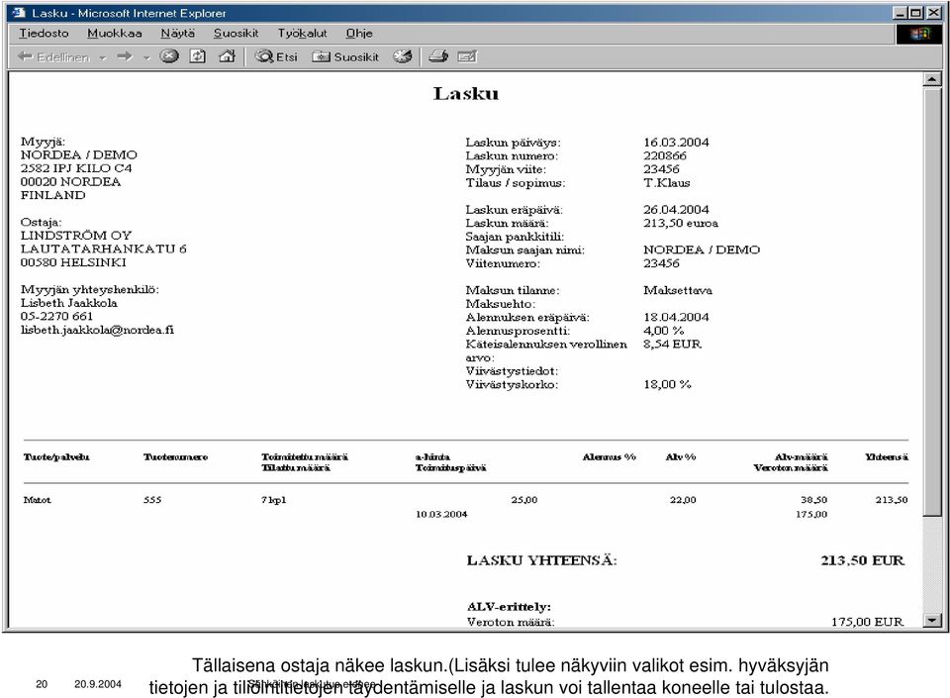The width and height of the screenshot is (950, 698).
Task: Open the Suosikit menu
Action: [x=236, y=34]
